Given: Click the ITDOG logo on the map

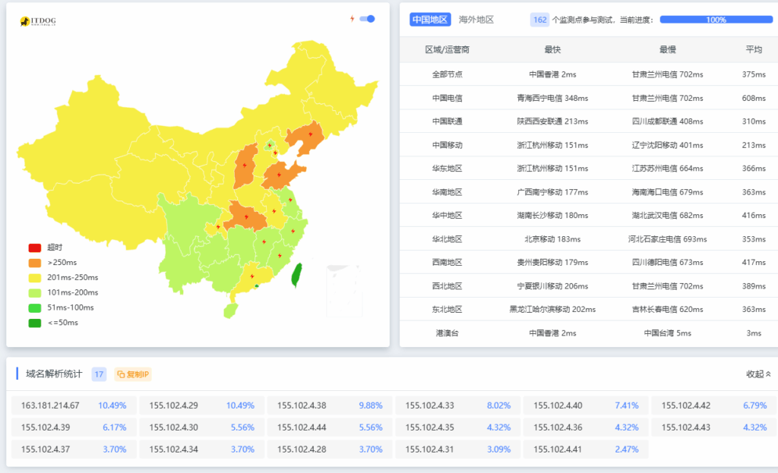Looking at the screenshot, I should click(36, 21).
